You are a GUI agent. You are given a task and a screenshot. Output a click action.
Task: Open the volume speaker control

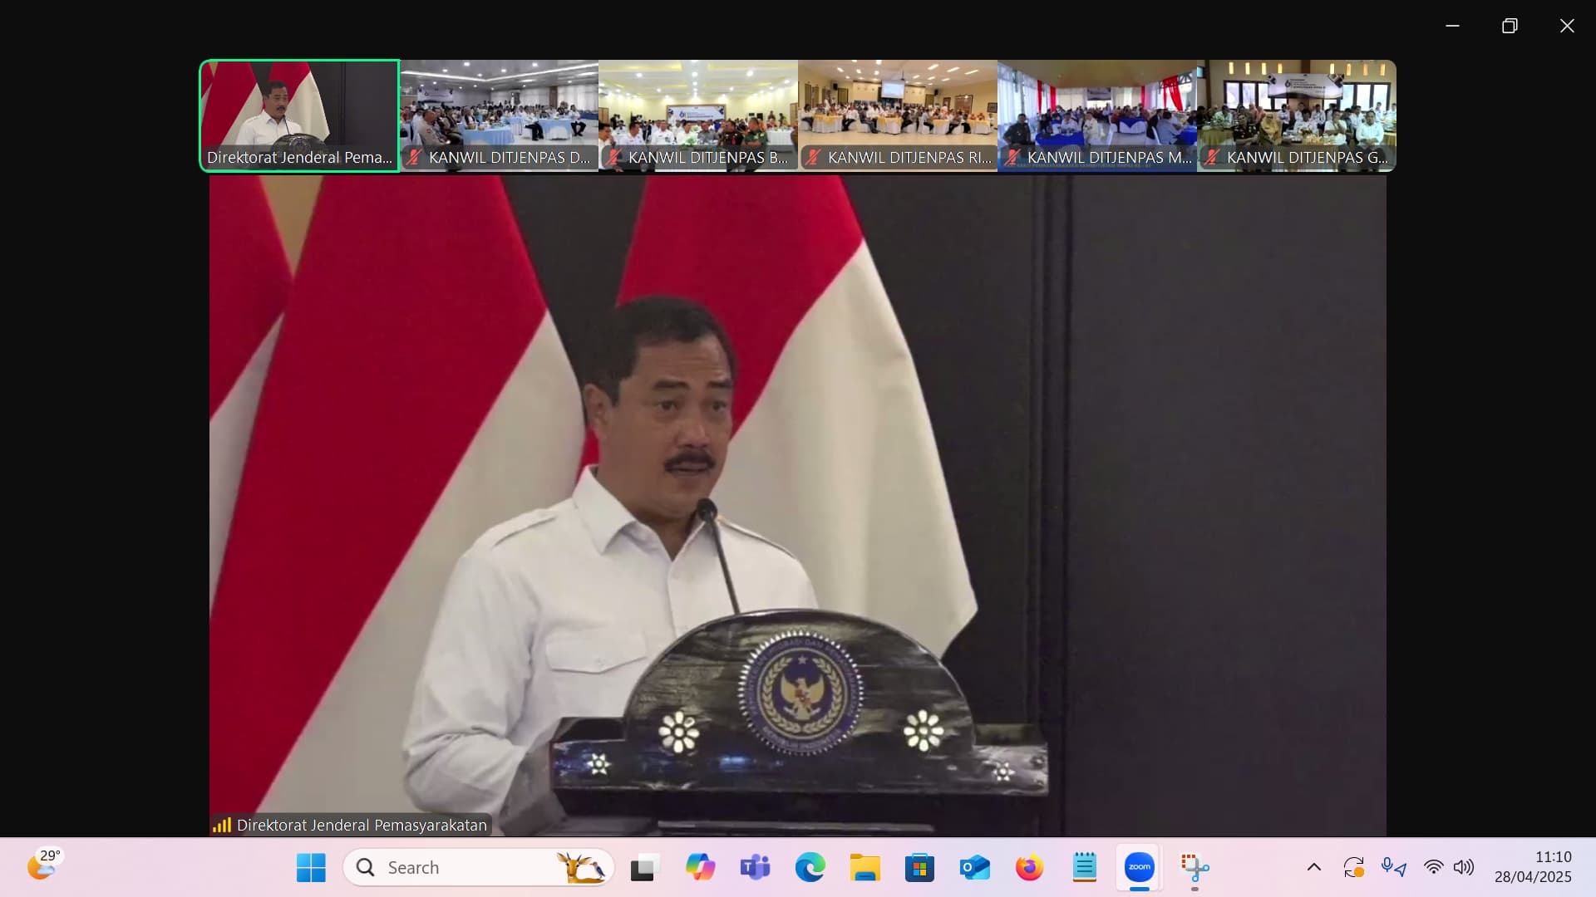point(1464,867)
